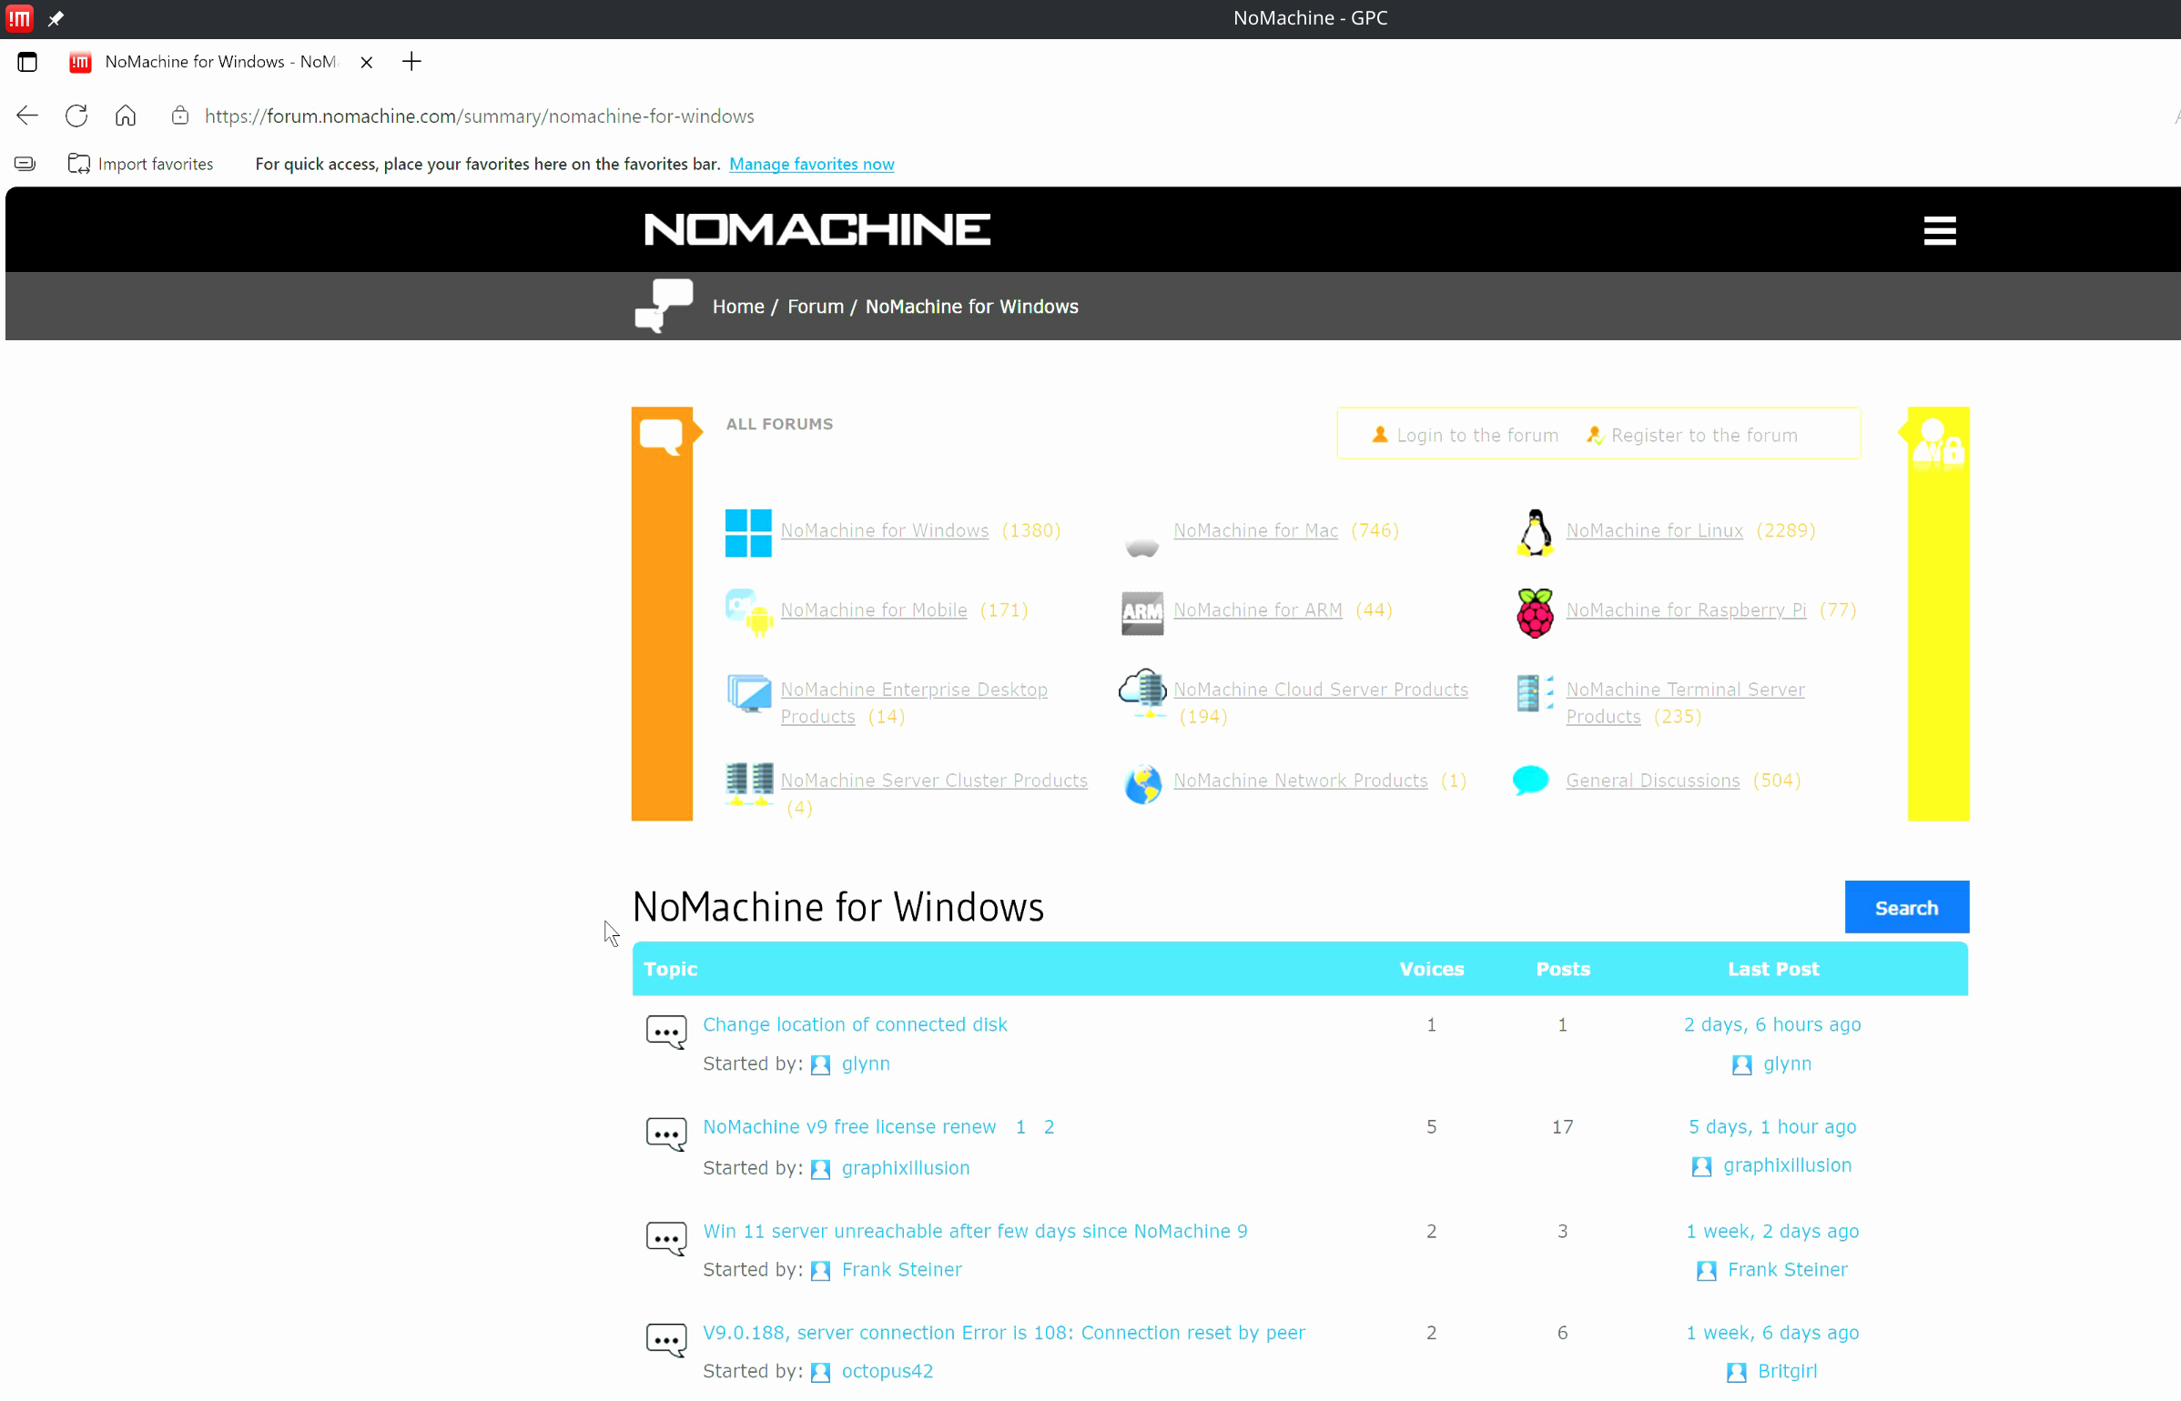The height and width of the screenshot is (1401, 2181).
Task: Click the Last Post column header
Action: click(x=1773, y=969)
